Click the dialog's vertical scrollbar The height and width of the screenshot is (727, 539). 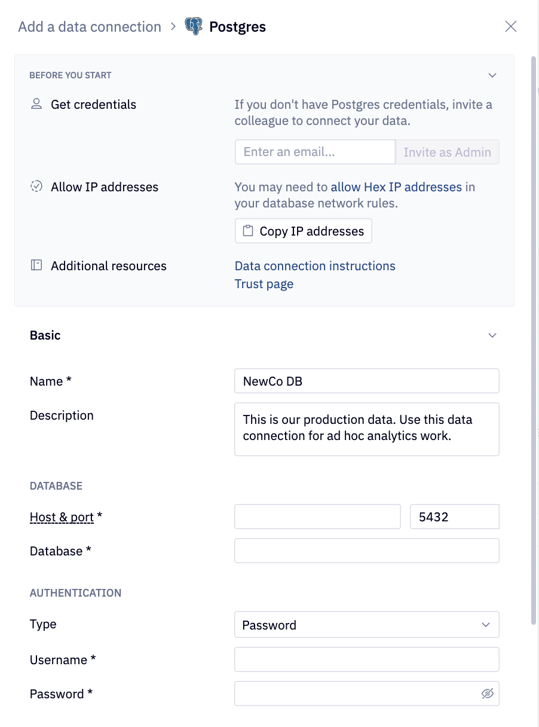[x=534, y=341]
